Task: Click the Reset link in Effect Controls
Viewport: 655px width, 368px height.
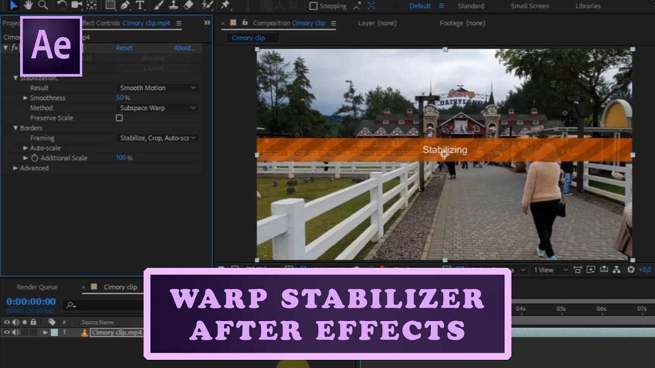Action: click(124, 48)
